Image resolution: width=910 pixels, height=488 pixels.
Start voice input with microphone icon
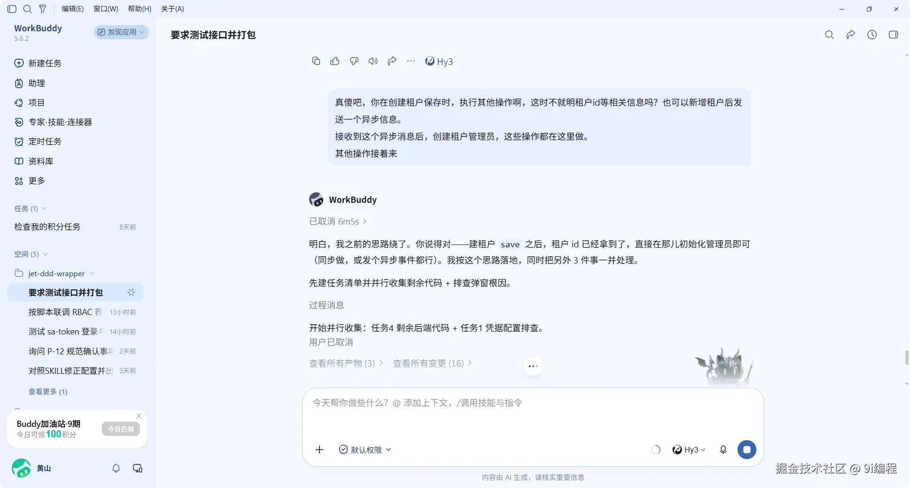point(723,450)
